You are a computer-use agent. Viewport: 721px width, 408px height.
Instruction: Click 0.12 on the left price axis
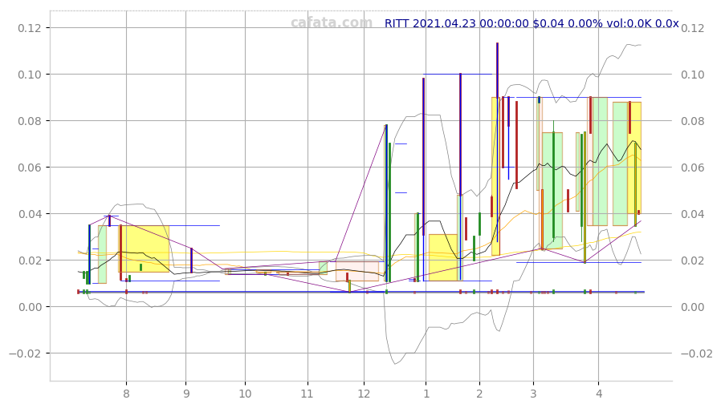(30, 28)
